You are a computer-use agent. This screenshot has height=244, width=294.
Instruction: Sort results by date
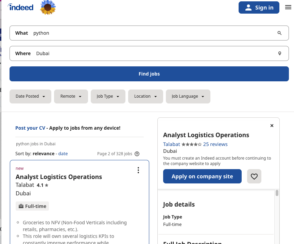click(63, 153)
